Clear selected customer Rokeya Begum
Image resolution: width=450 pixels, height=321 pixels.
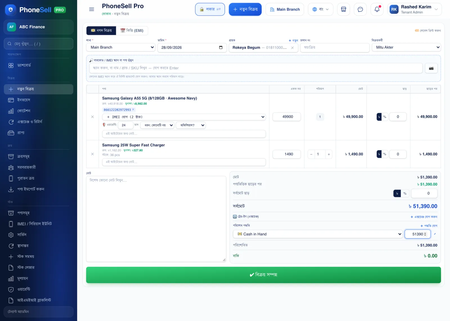click(x=292, y=48)
